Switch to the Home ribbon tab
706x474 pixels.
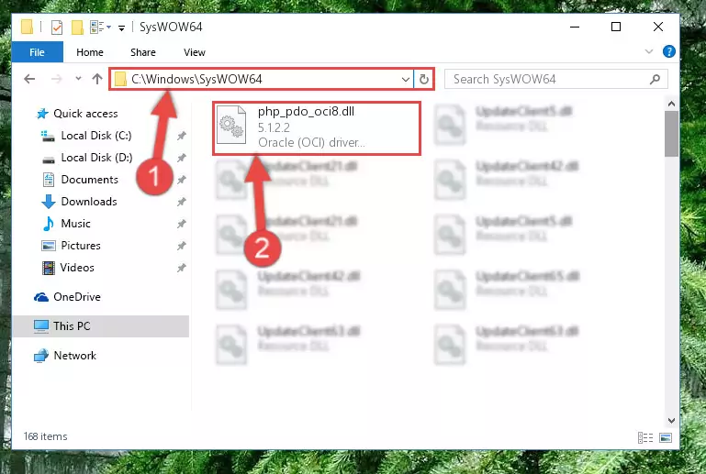[90, 52]
